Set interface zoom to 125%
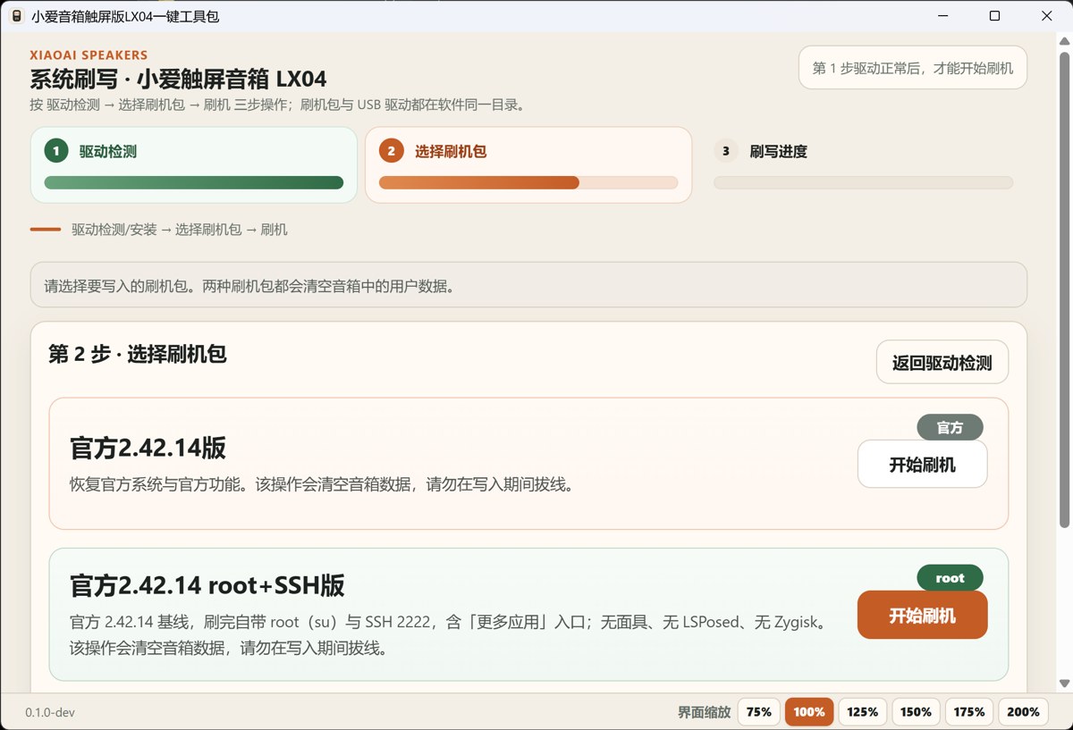 [863, 712]
